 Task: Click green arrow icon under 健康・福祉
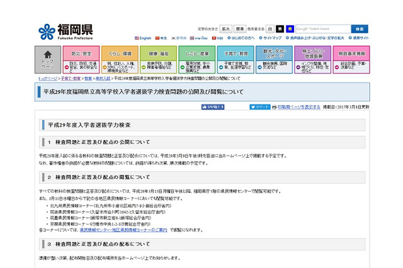coord(144,67)
